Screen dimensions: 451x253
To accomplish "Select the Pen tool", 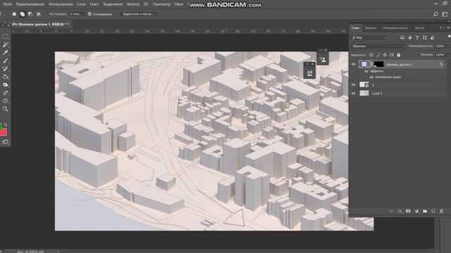I will pos(5,93).
